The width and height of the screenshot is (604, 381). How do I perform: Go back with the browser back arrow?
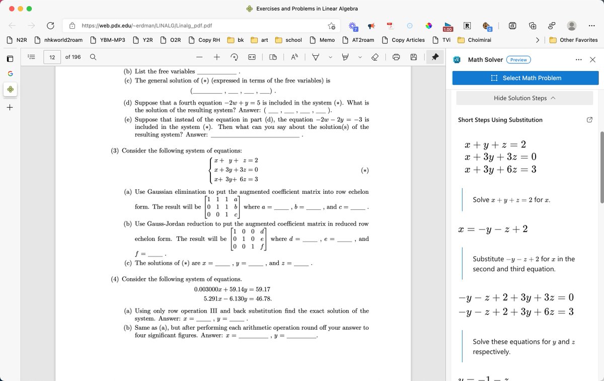coord(12,26)
